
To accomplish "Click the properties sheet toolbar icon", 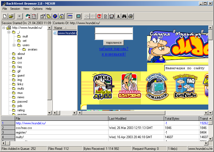I will (42, 16).
